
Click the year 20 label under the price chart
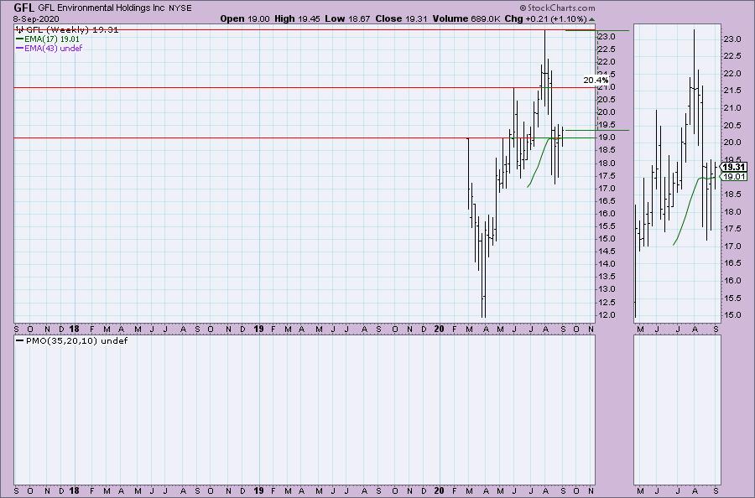pos(439,329)
